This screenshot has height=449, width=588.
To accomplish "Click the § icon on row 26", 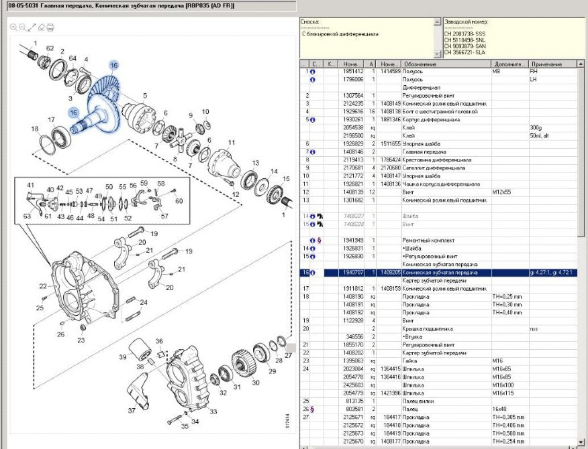I will pyautogui.click(x=312, y=409).
